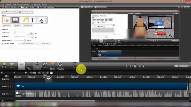Click the fade-in duration slider

(20, 32)
